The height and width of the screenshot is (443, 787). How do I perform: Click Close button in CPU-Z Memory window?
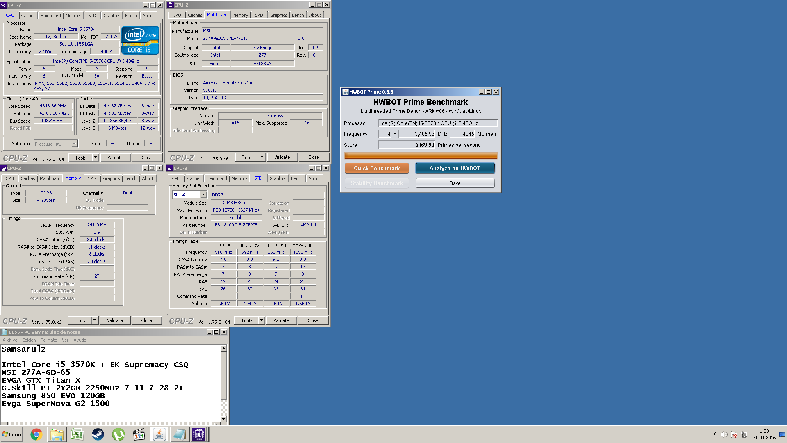(146, 320)
